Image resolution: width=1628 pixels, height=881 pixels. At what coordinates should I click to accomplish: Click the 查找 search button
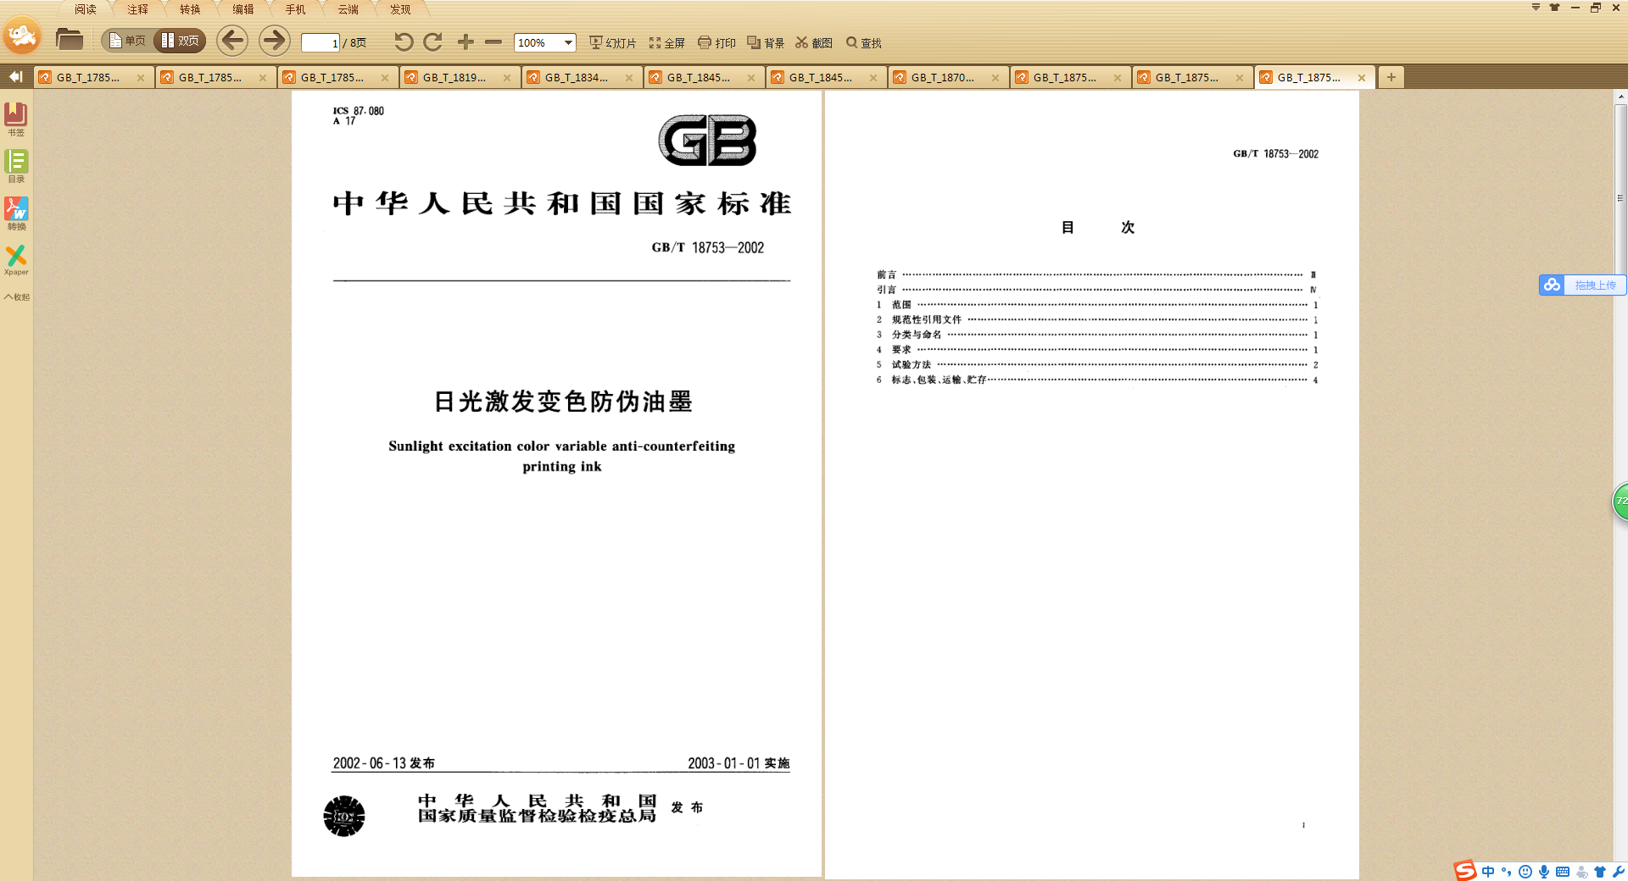[864, 43]
